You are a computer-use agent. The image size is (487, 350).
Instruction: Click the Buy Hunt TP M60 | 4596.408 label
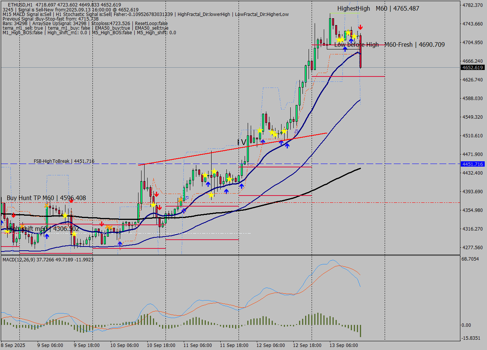(x=46, y=198)
